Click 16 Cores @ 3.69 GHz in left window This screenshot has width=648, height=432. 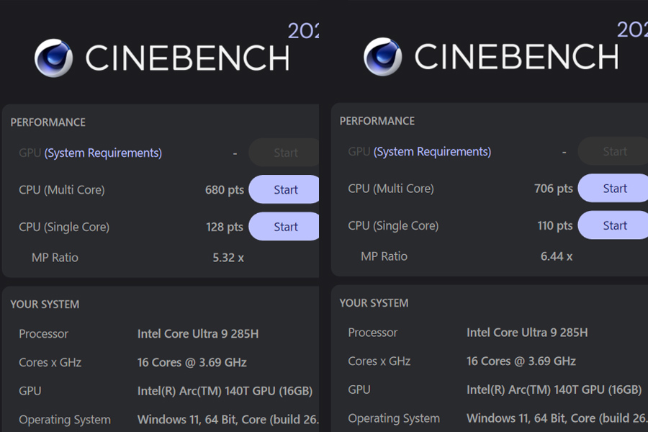pos(192,363)
